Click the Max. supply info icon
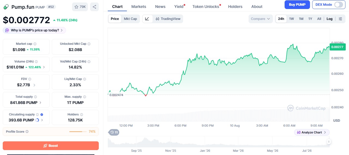This screenshot has width=349, height=155. click(x=85, y=97)
